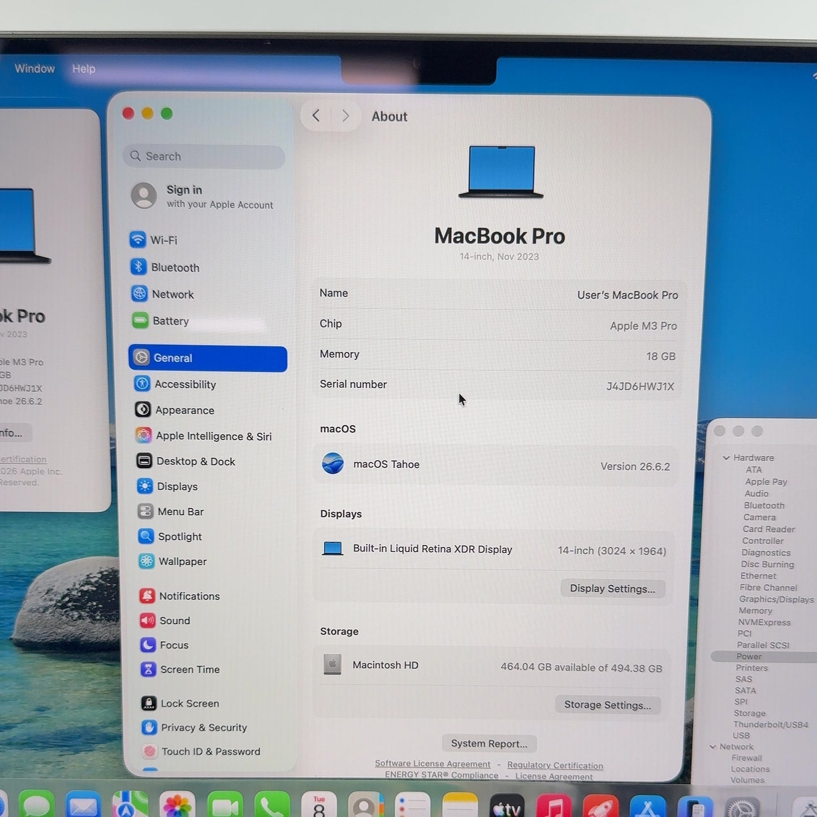Screen dimensions: 817x817
Task: Select NVMExpress in System Information
Action: pos(764,623)
